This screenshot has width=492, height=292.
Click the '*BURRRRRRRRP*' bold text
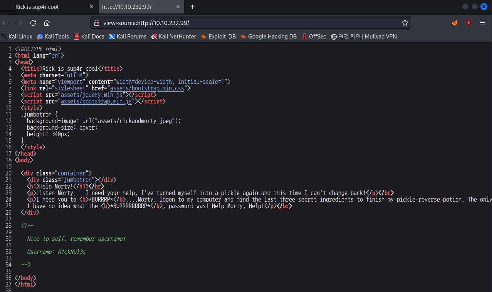point(130,206)
